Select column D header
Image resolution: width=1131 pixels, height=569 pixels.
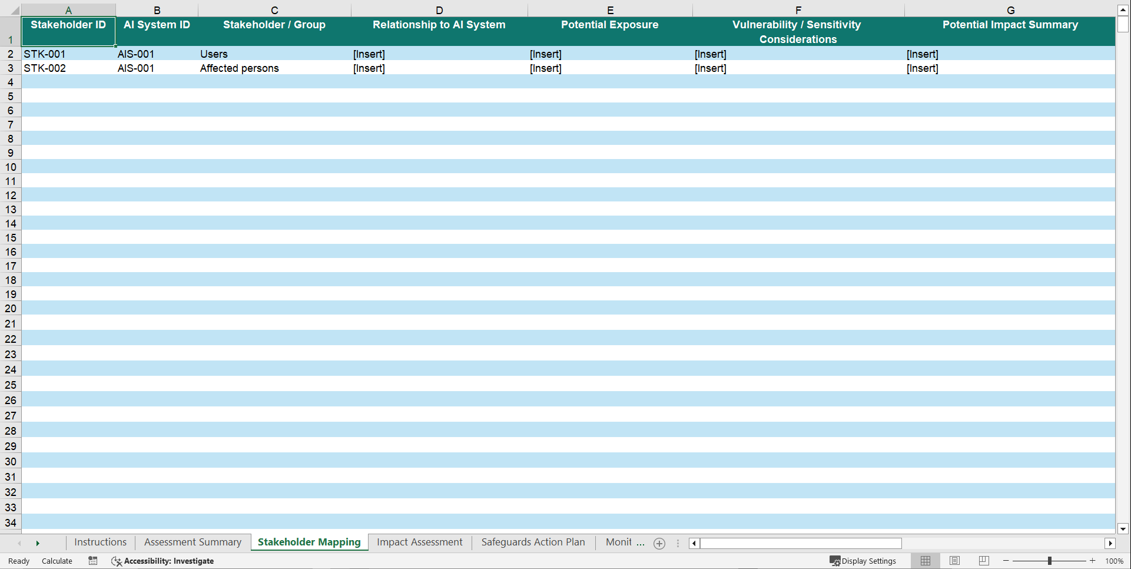click(x=439, y=10)
